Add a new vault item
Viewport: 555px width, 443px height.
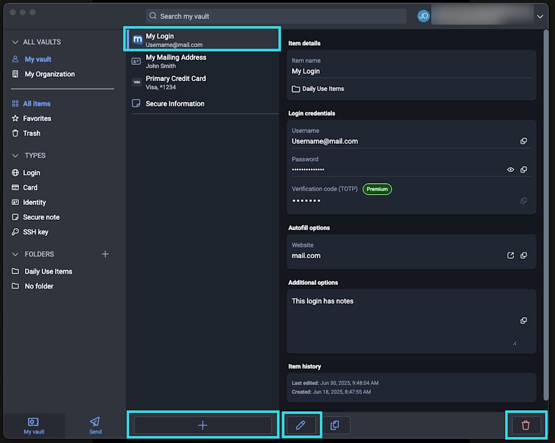(203, 425)
